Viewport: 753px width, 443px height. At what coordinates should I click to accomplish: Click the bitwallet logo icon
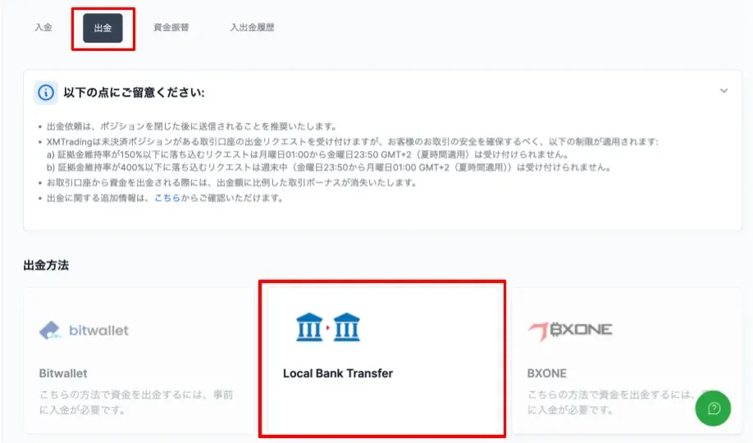click(x=84, y=330)
